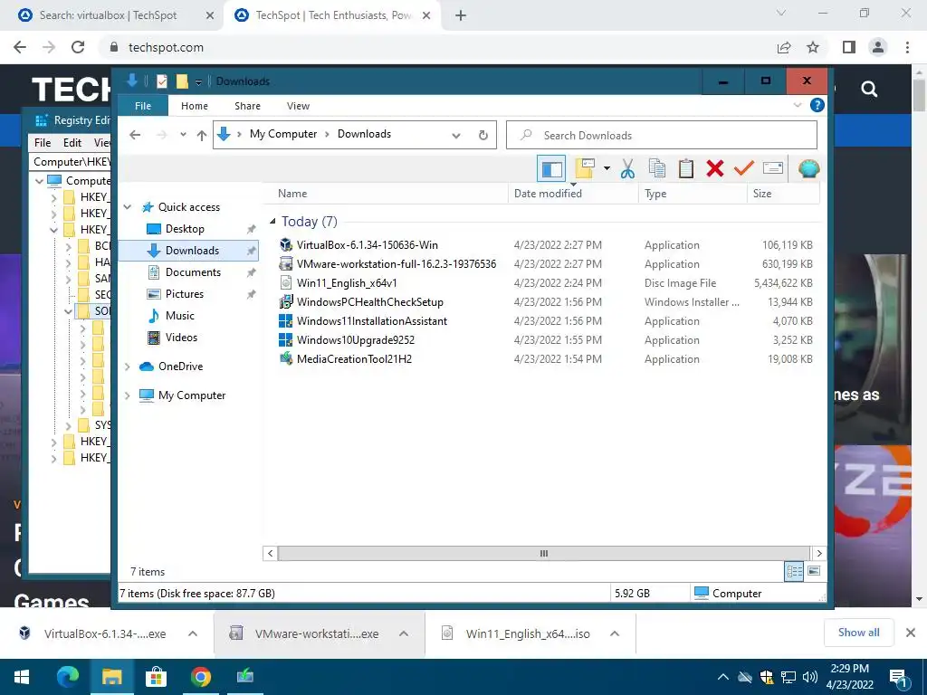The width and height of the screenshot is (927, 695).
Task: Switch to Large icons view icon
Action: click(x=814, y=571)
